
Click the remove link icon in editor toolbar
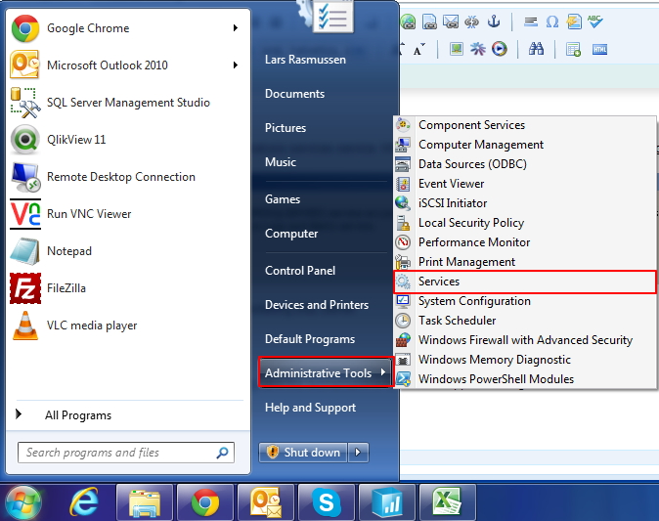[471, 22]
